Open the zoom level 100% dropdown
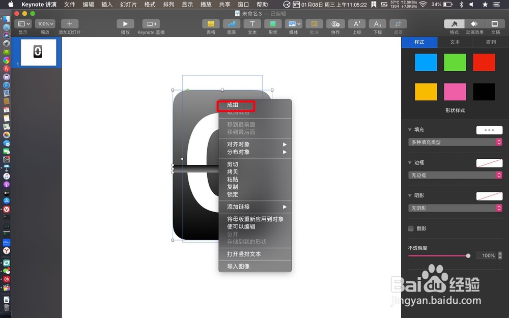The height and width of the screenshot is (318, 509). 45,23
